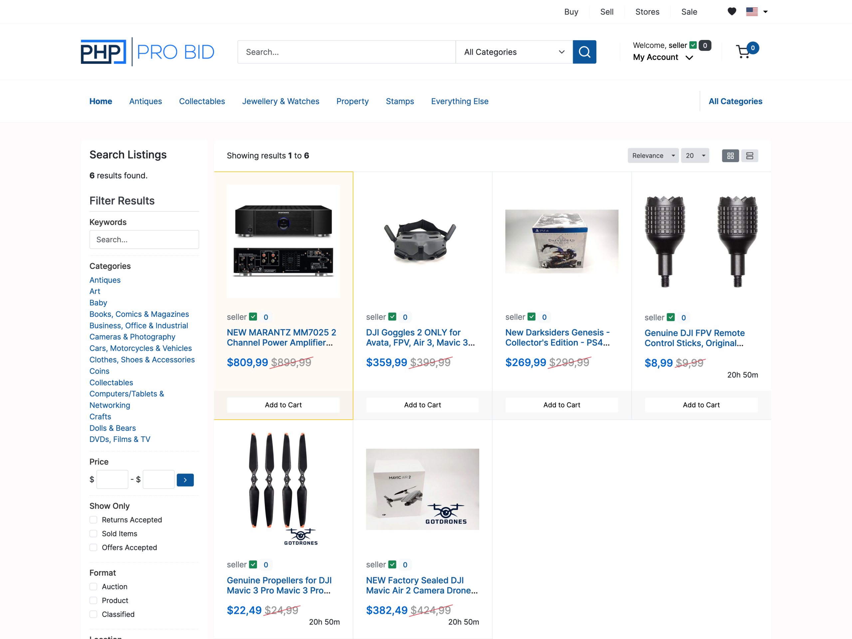Click the PHP Pro Bid logo
Image resolution: width=852 pixels, height=639 pixels.
click(147, 52)
